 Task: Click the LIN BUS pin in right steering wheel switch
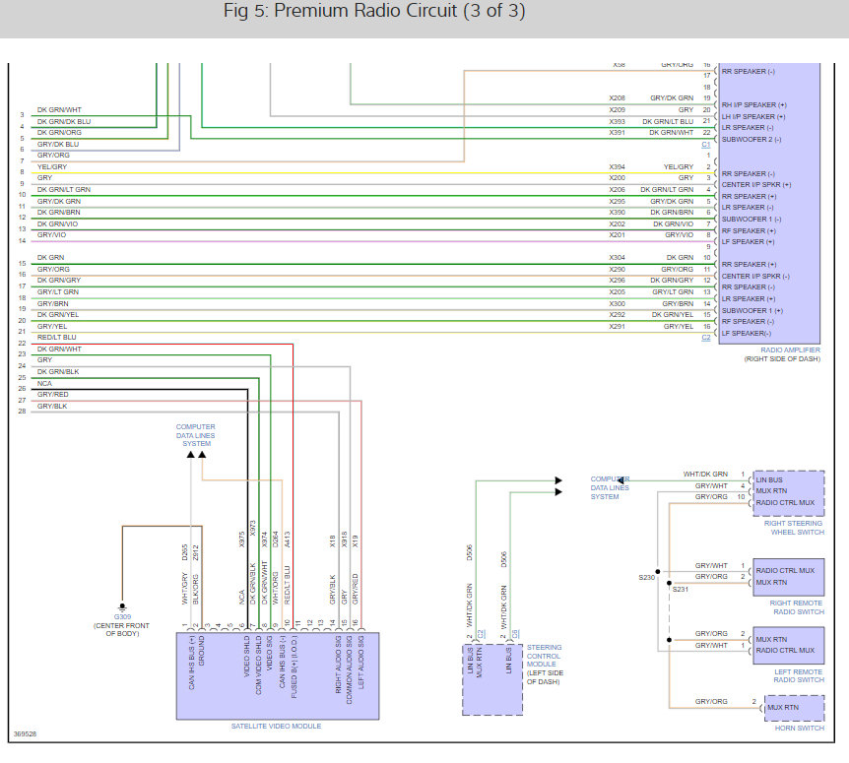coord(769,480)
